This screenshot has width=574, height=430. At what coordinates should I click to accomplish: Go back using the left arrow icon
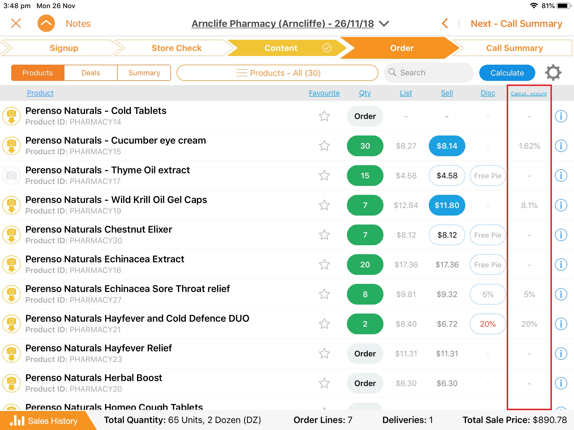click(x=445, y=24)
